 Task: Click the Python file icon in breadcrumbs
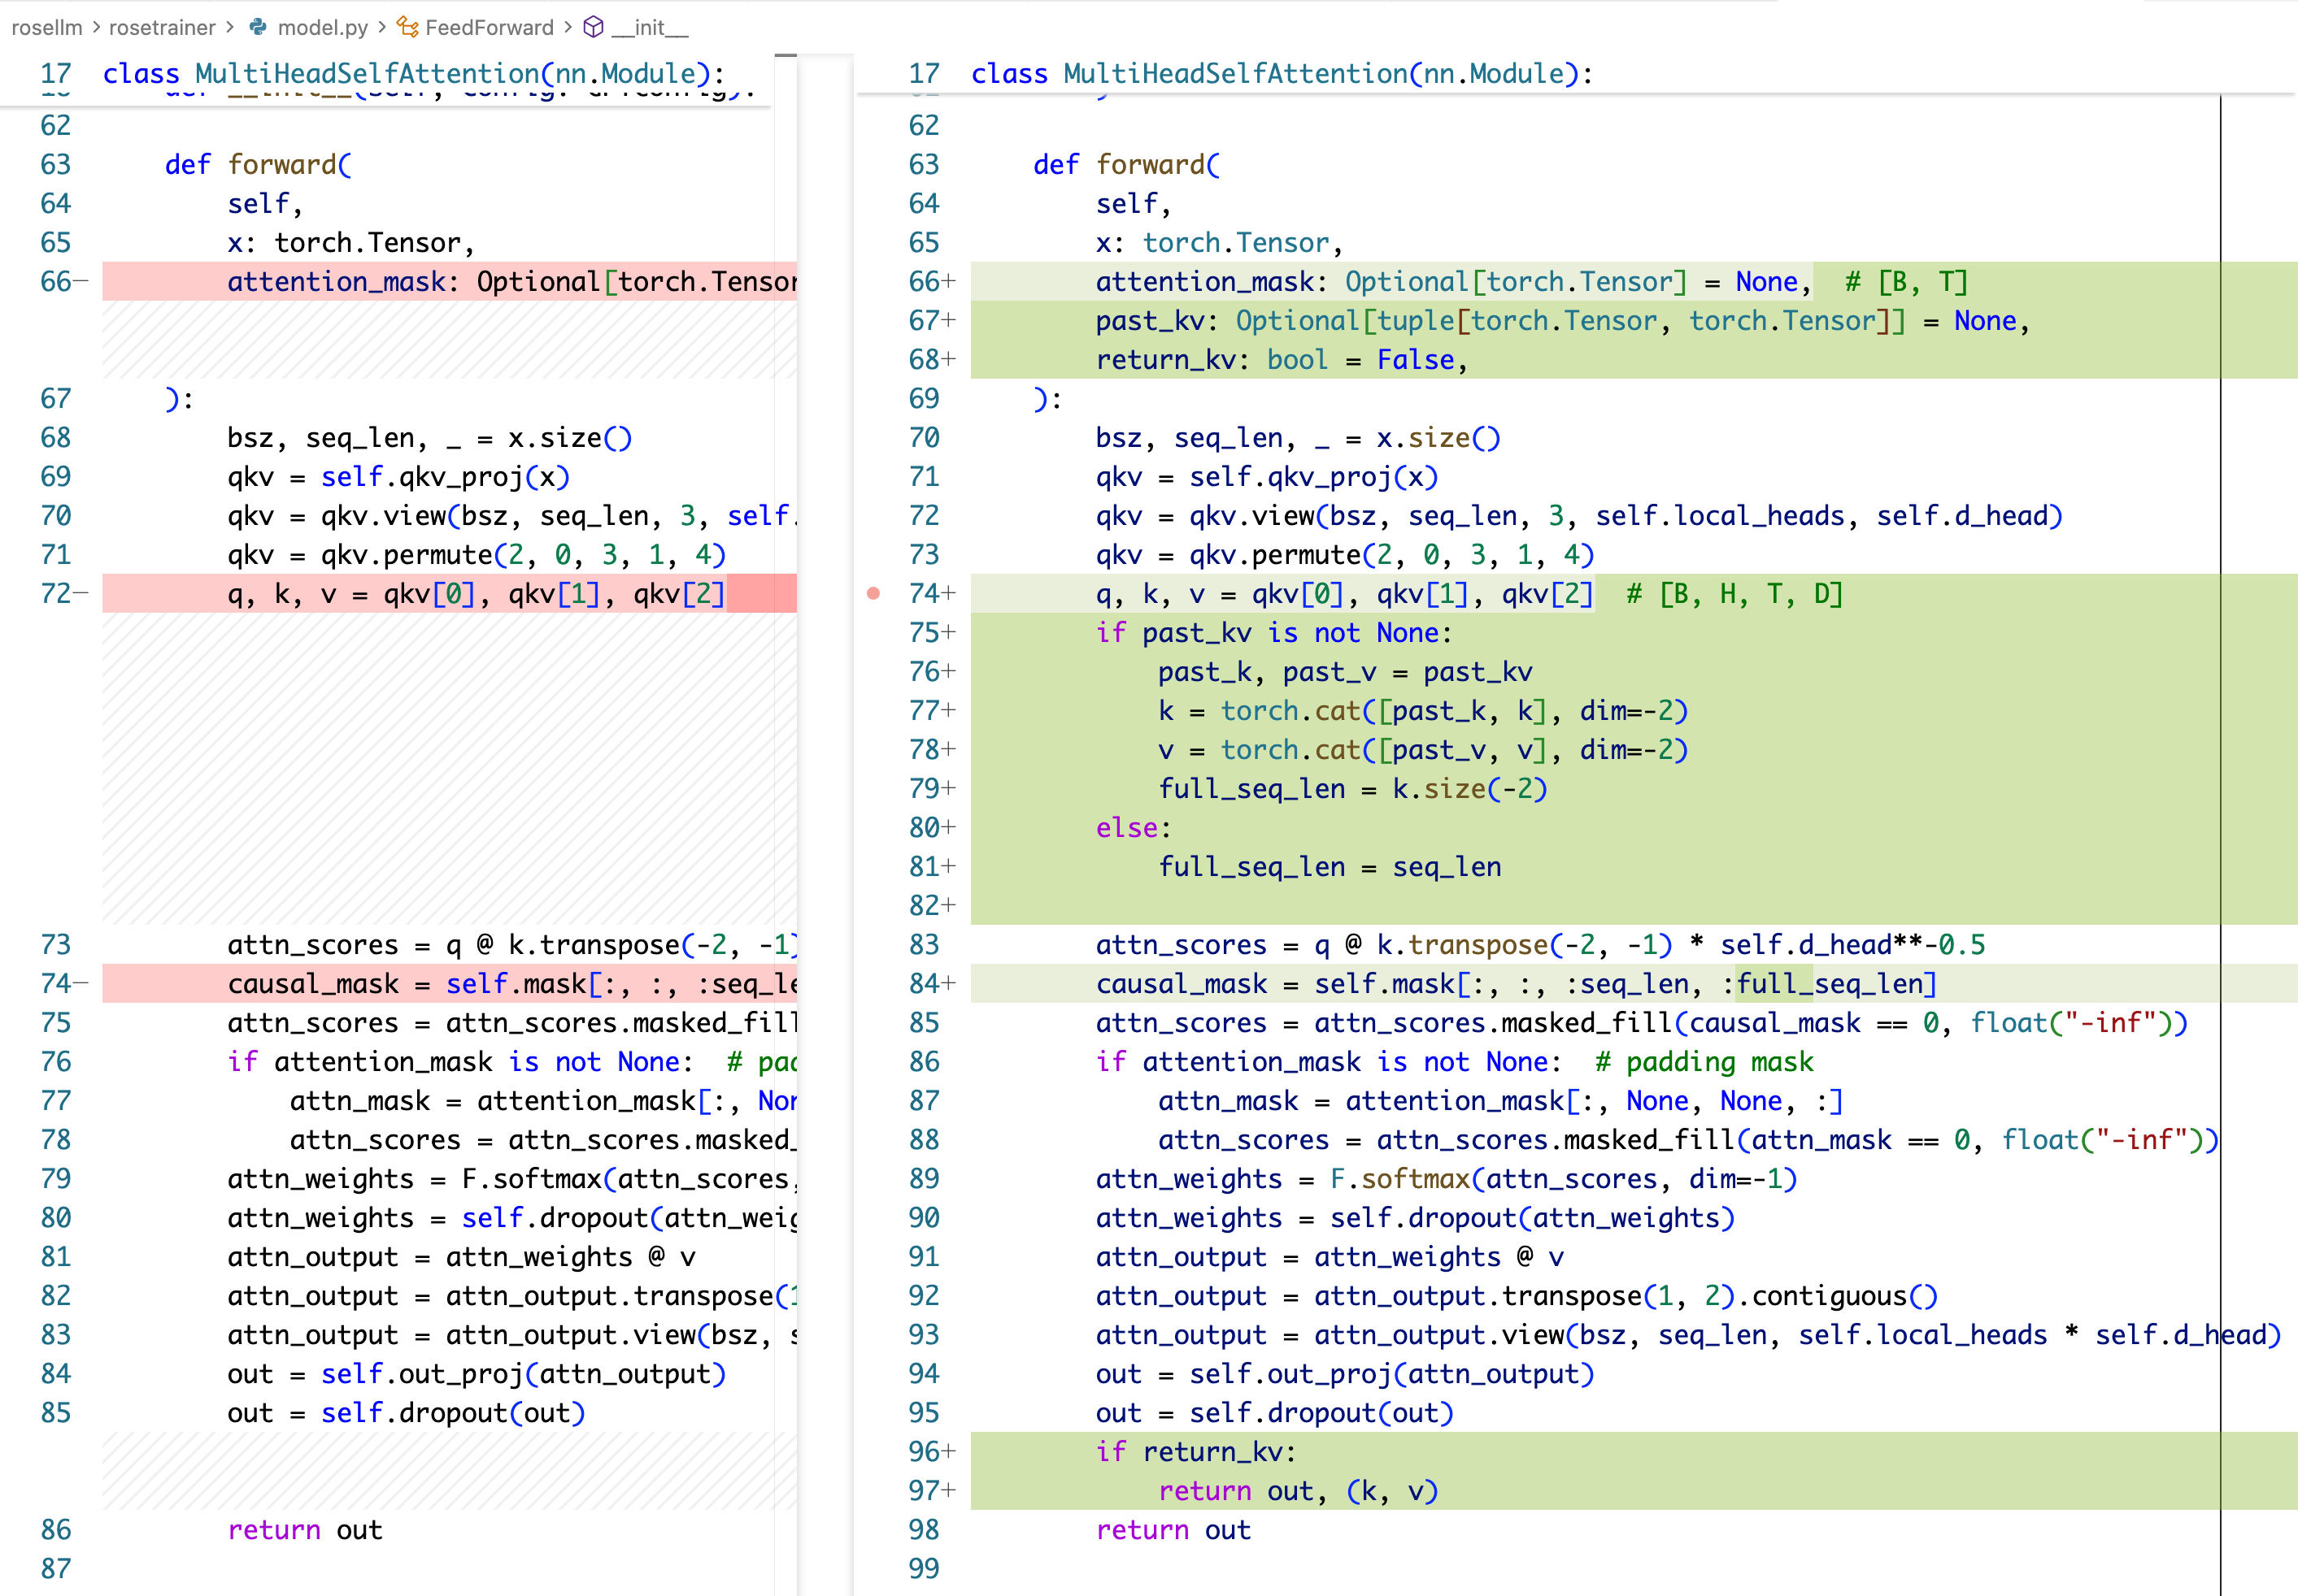coord(258,27)
